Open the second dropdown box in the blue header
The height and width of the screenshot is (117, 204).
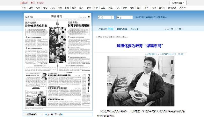click(x=125, y=17)
